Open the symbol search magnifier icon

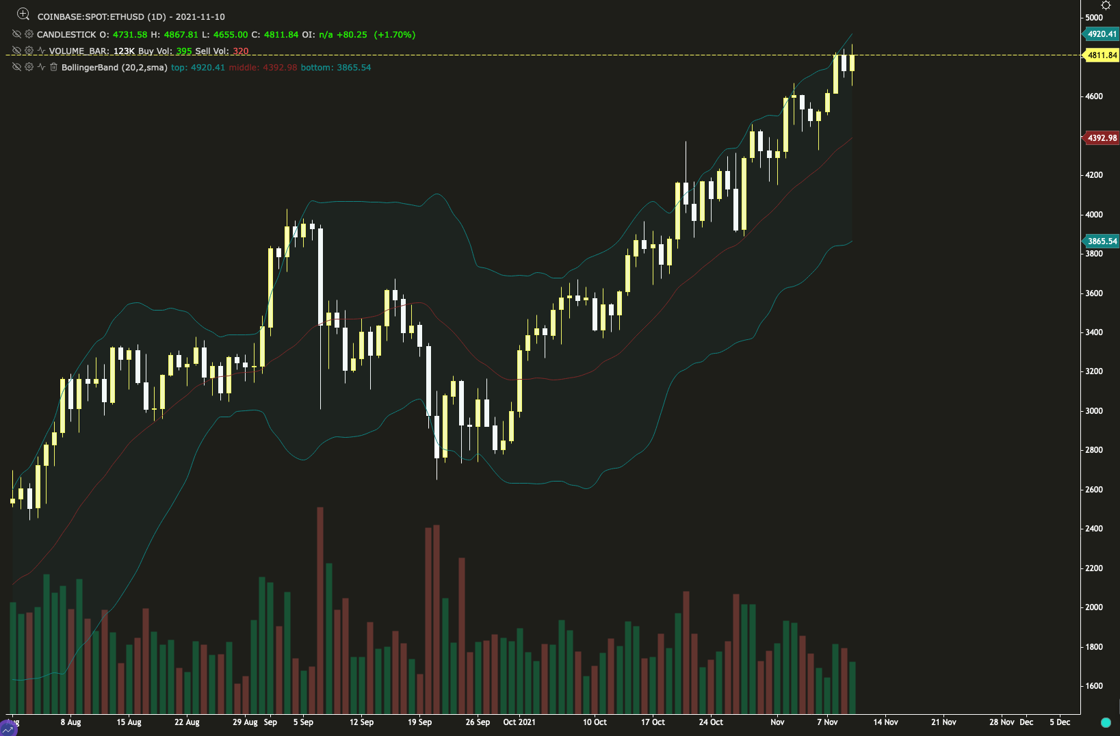23,14
